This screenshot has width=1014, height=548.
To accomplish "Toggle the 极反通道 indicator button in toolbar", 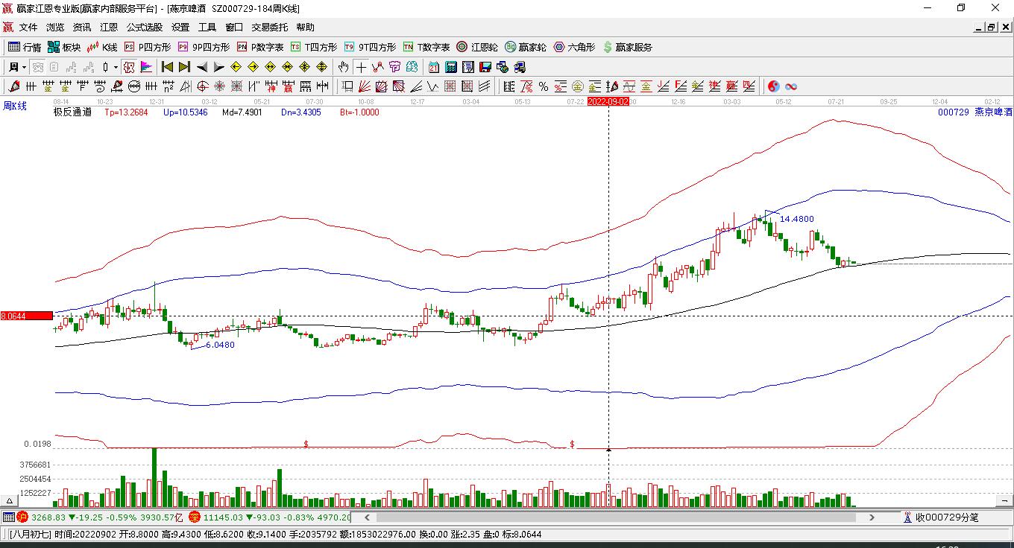I will tap(129, 67).
